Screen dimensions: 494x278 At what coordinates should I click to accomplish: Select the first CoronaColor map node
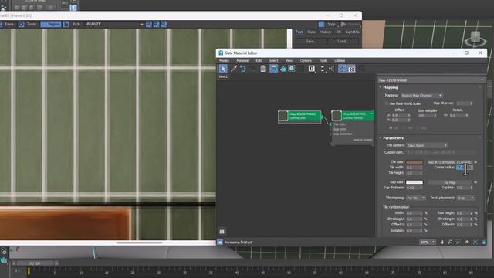click(x=299, y=116)
